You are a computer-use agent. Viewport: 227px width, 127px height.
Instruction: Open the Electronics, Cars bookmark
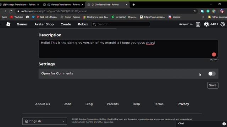pyautogui.click(x=95, y=17)
